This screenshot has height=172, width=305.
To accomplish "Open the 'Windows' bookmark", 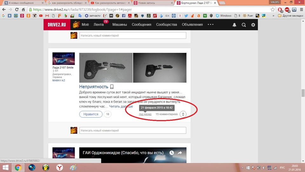I will click(223, 16).
